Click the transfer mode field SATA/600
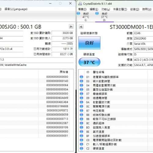Screen dimensions: 153x153 [143, 49]
